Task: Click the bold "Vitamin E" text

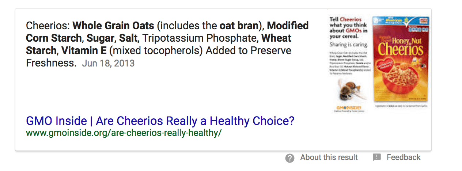Action: click(x=84, y=51)
